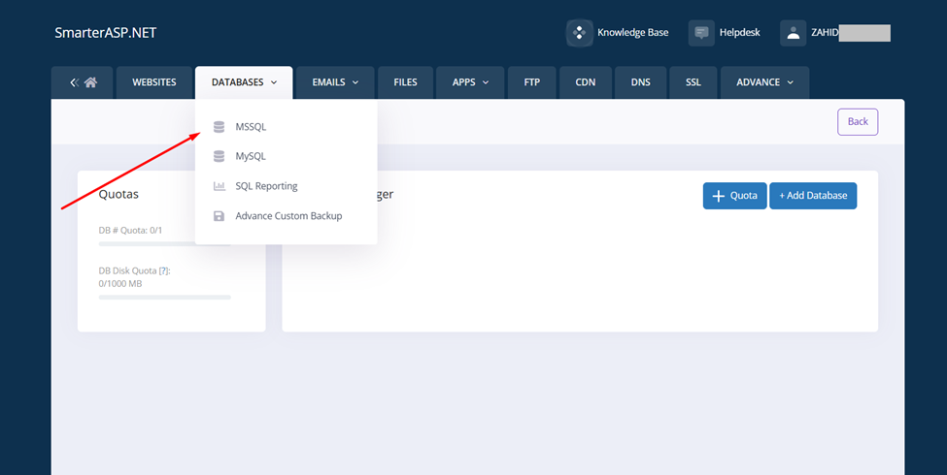
Task: Click the home icon in navigation bar
Action: (90, 82)
